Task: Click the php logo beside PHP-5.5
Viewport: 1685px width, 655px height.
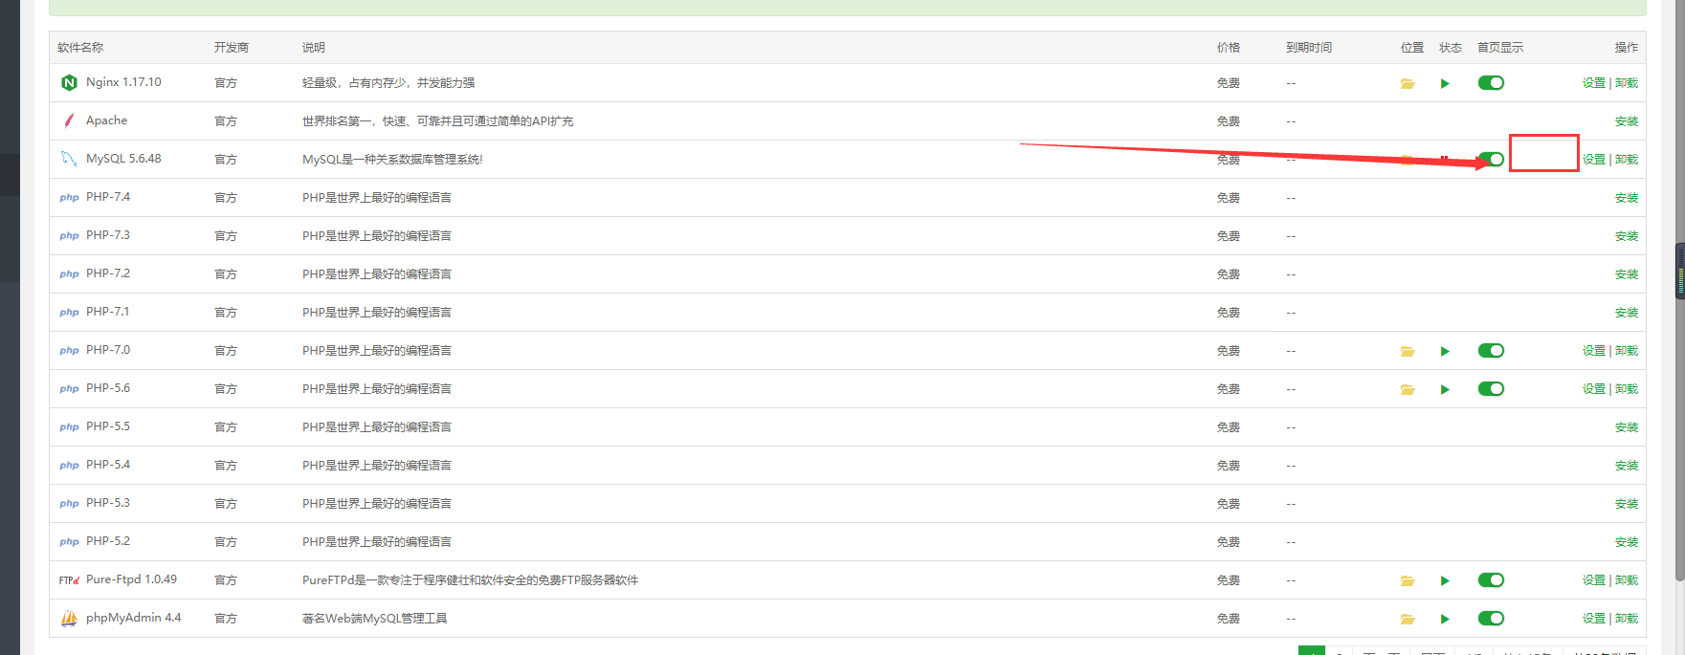Action: tap(69, 427)
